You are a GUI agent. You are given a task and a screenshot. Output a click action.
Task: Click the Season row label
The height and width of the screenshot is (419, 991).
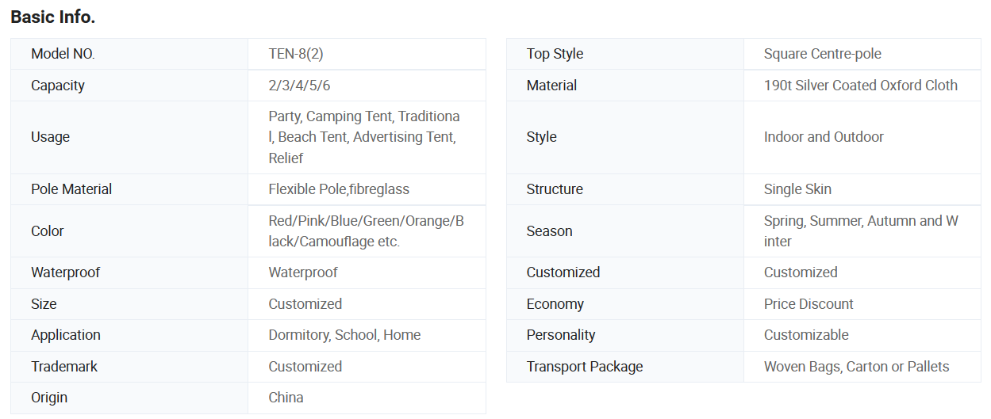549,231
